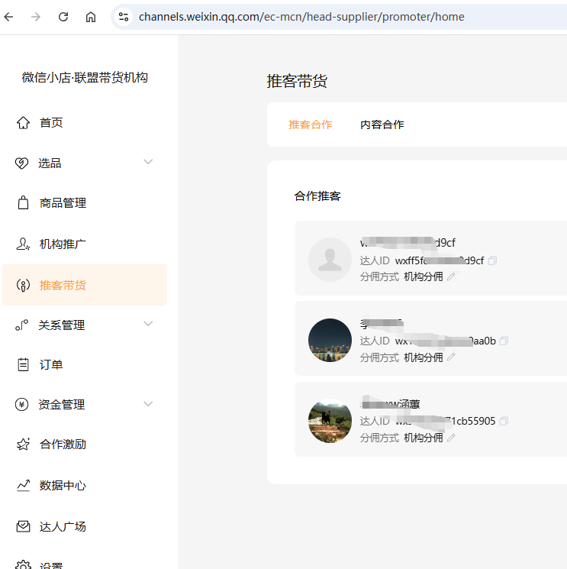Click the 数据中心 chart icon
This screenshot has width=567, height=569.
click(x=23, y=485)
